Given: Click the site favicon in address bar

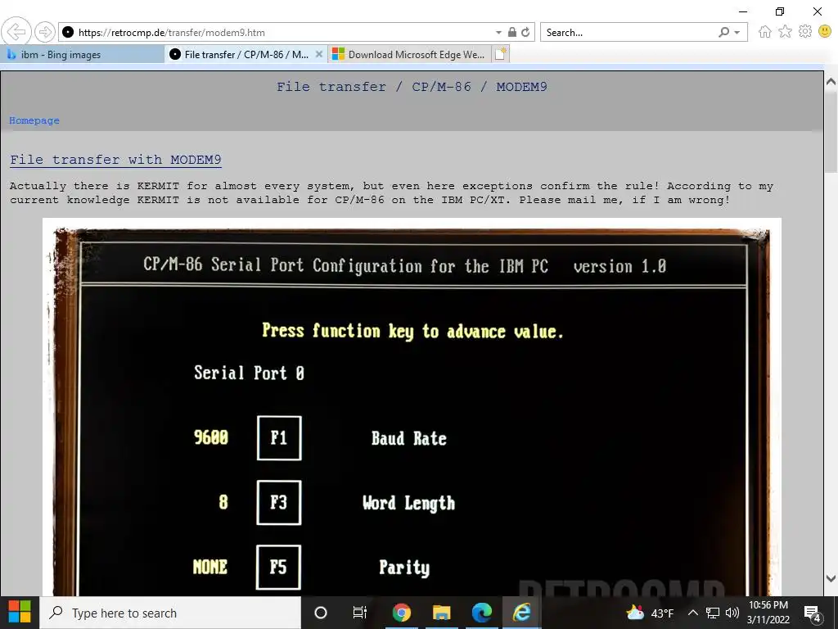Looking at the screenshot, I should click(x=68, y=32).
